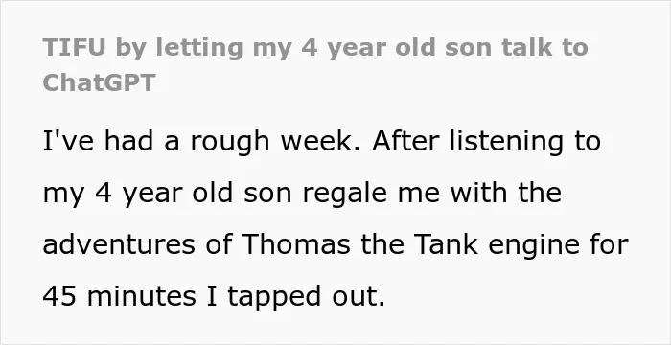This screenshot has width=671, height=345.
Task: Select the word 'rough' in first sentence
Action: click(x=229, y=143)
